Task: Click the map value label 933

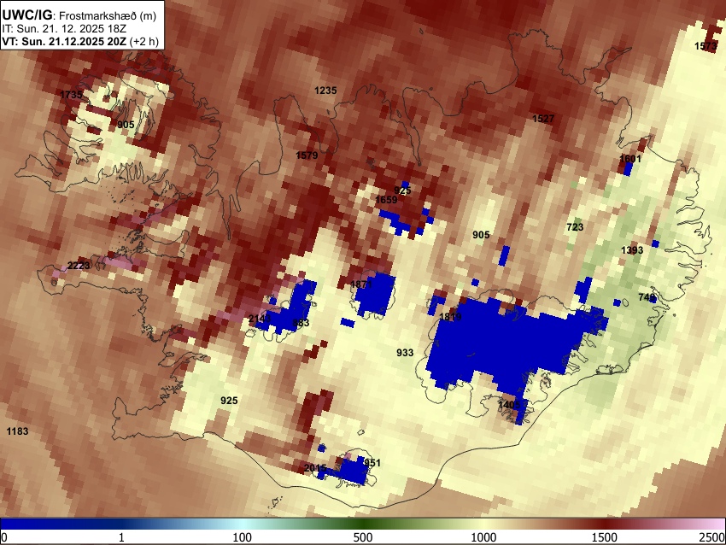Action: pyautogui.click(x=405, y=353)
